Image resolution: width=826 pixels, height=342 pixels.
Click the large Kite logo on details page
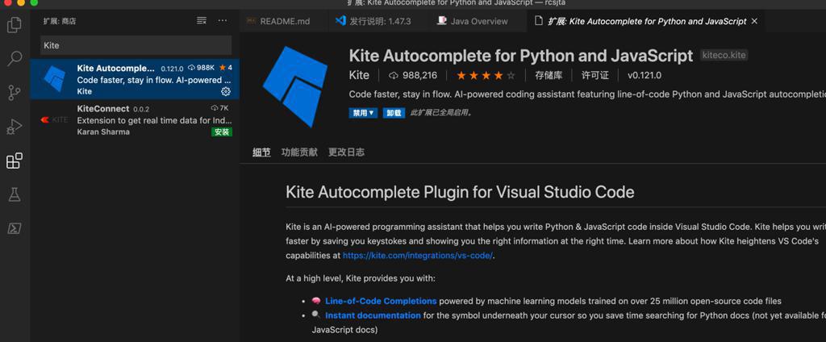pos(295,87)
